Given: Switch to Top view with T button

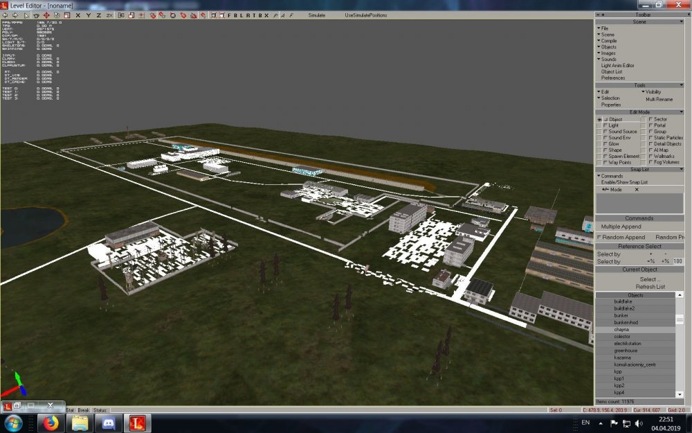Looking at the screenshot, I should point(254,15).
